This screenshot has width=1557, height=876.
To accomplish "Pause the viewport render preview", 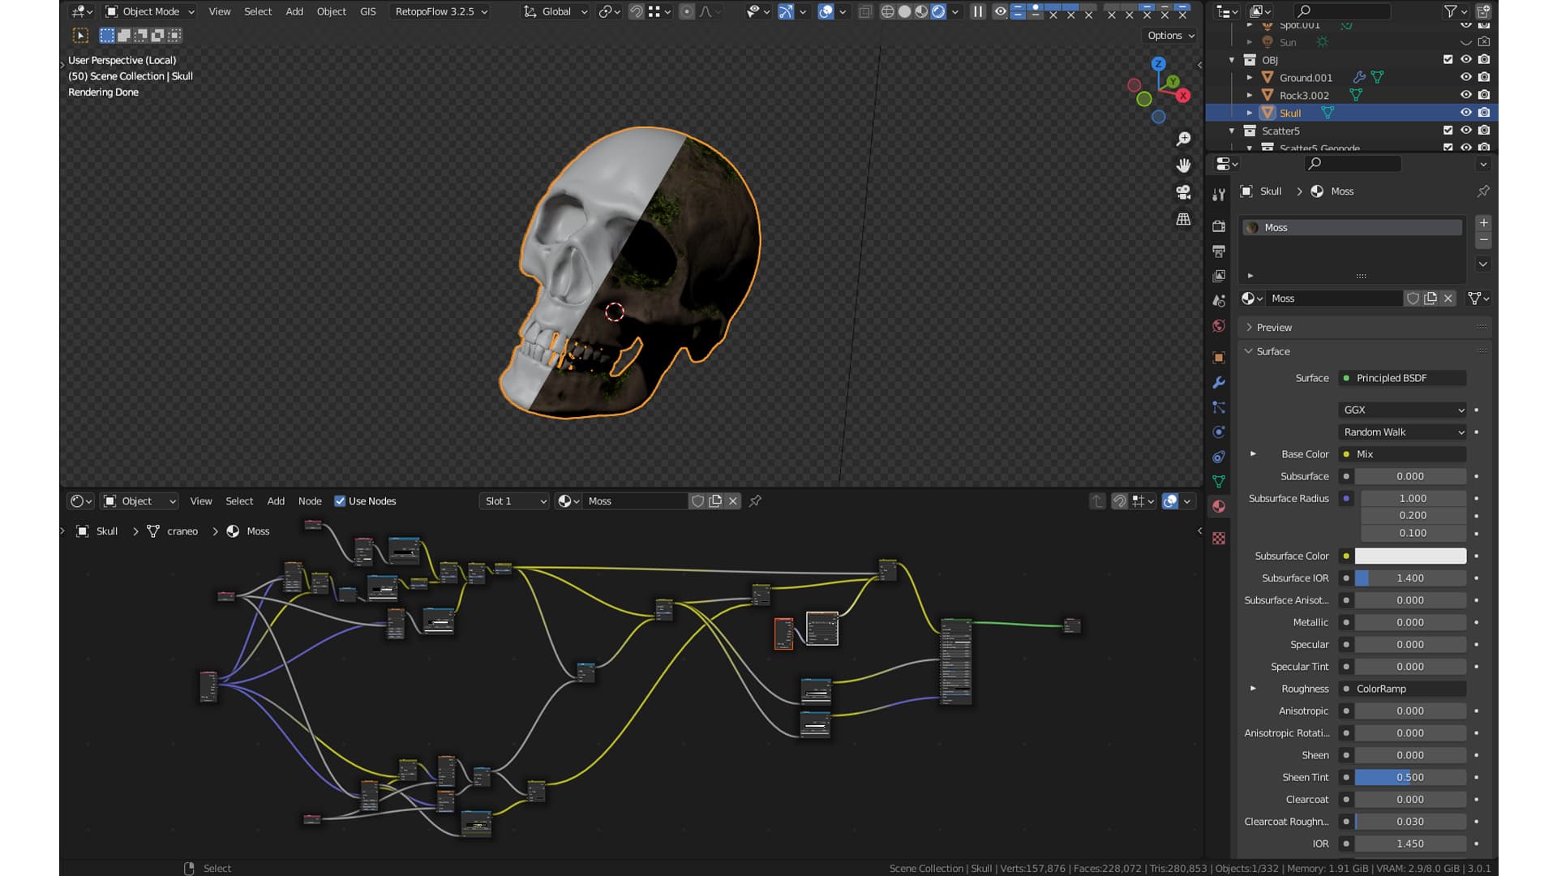I will (978, 11).
